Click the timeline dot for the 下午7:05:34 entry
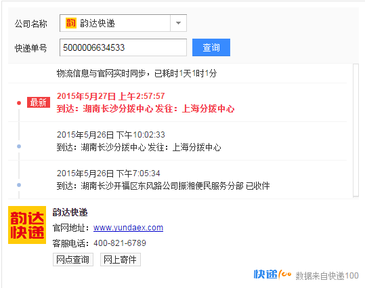 (19, 185)
